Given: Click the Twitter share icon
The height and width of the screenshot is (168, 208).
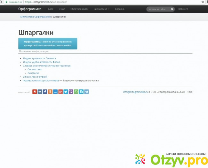Looking at the screenshot, I should point(66,92).
